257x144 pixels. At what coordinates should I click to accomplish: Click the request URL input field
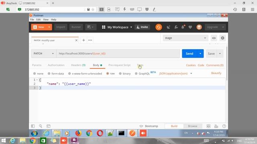[118, 54]
